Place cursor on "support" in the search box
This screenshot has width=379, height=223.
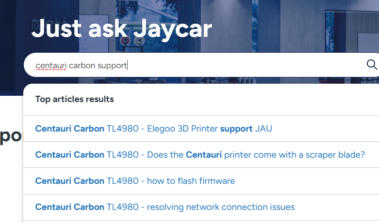(x=112, y=65)
